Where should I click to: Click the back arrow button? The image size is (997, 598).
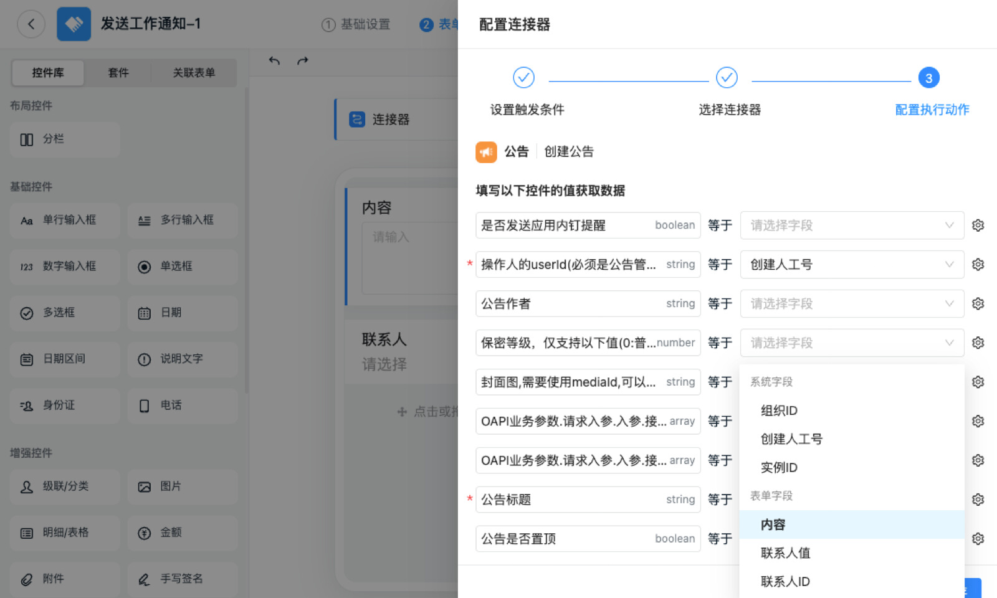tap(31, 24)
